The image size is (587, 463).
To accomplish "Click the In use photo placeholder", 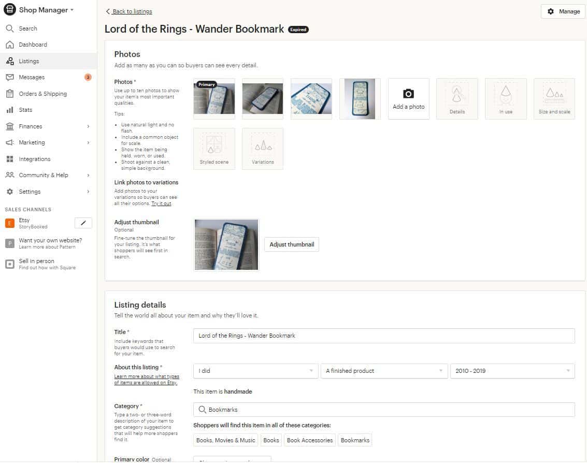I will (506, 99).
